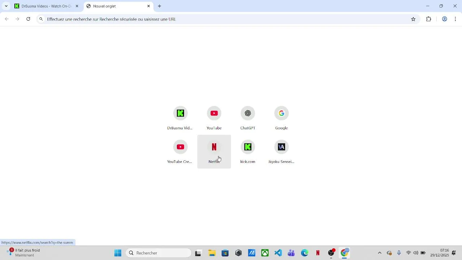
Task: Open a new tab with plus button
Action: coord(160,6)
